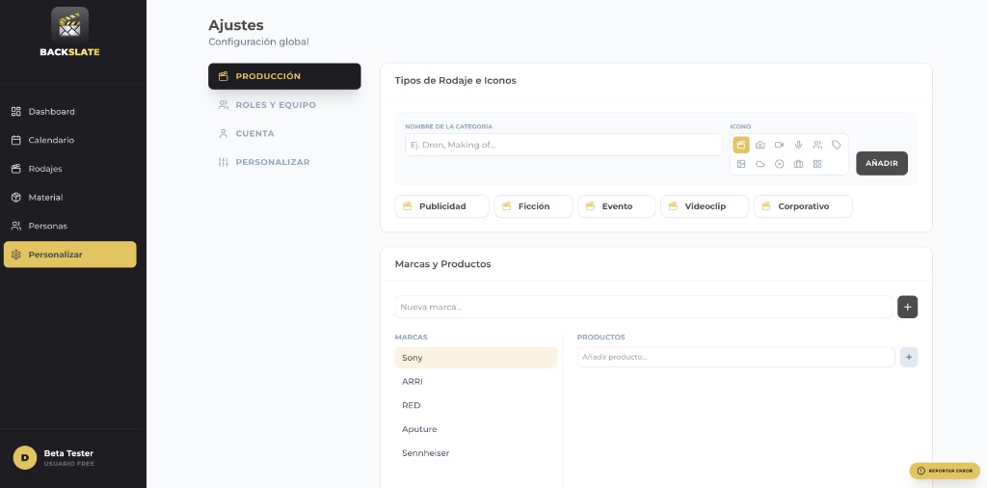Viewport: 987px width, 488px height.
Task: Select the tag icon in picker
Action: [836, 145]
